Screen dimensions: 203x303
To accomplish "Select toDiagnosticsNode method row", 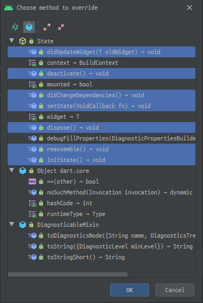I will (101, 235).
